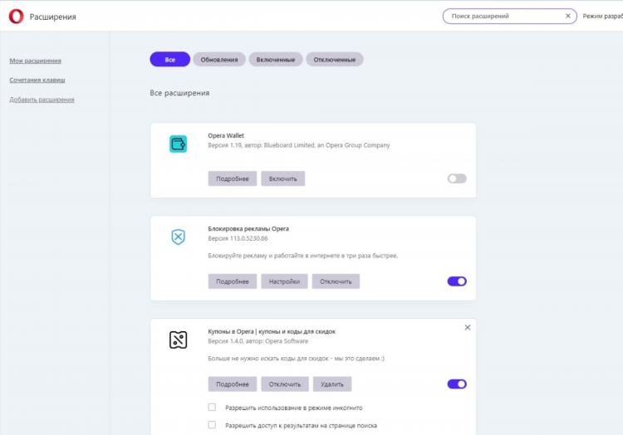
Task: Click the Версия 1.4.0 Opera Software text
Action: [258, 341]
